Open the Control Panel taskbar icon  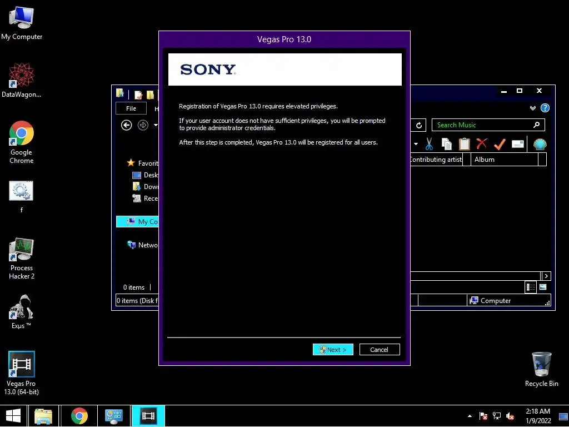tap(114, 416)
